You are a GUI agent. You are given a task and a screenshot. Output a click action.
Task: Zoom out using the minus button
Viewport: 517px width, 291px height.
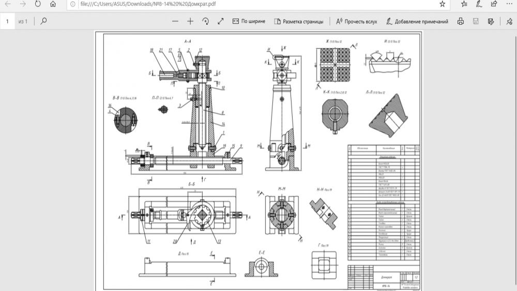(x=175, y=21)
